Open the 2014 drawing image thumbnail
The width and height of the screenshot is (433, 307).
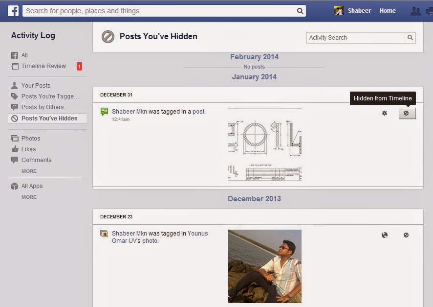click(265, 144)
